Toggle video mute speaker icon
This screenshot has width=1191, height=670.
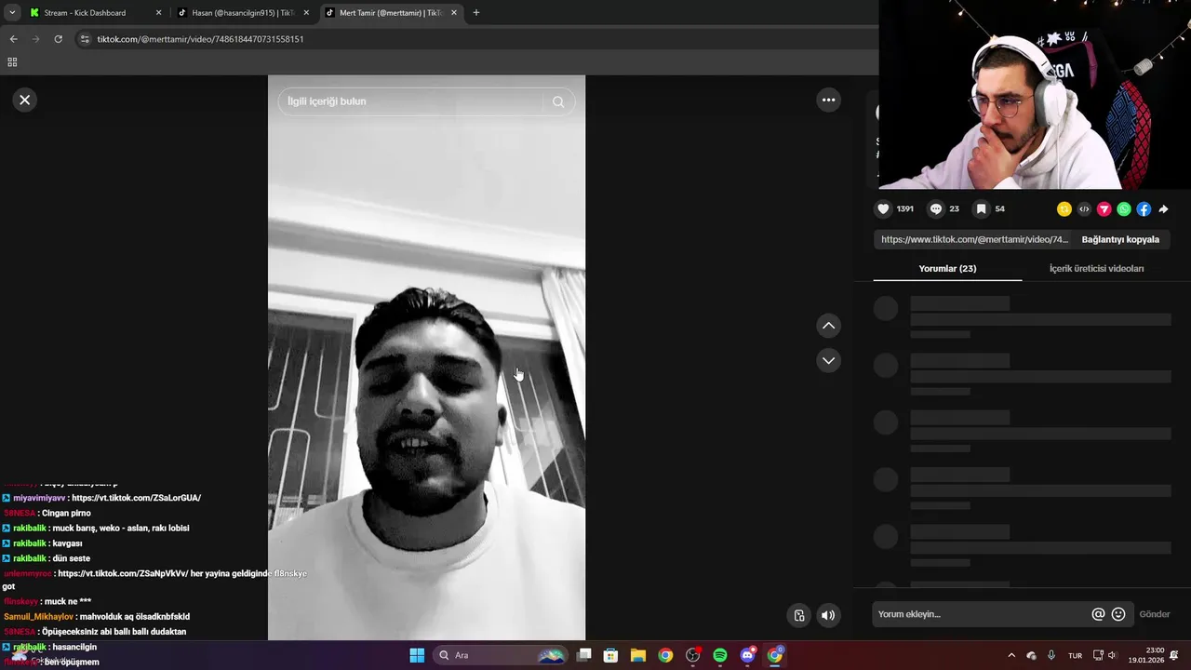pyautogui.click(x=828, y=615)
